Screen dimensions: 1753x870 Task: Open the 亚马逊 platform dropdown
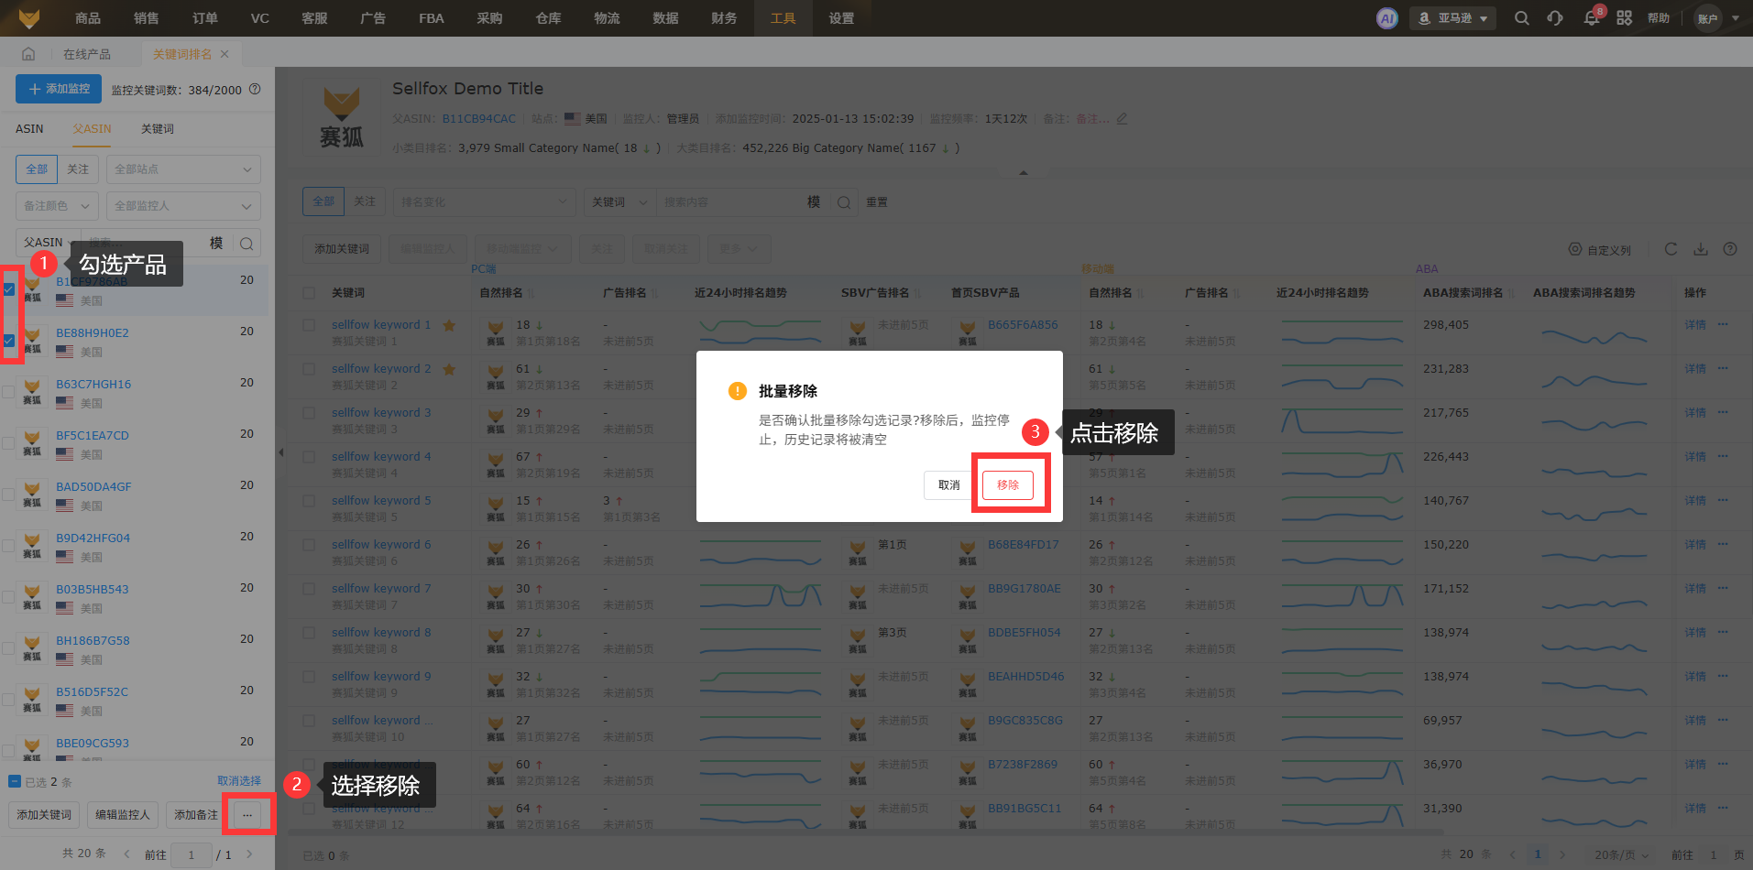(1452, 18)
